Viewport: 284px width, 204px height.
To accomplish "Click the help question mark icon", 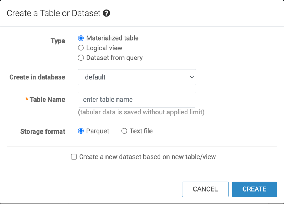I will pos(106,13).
